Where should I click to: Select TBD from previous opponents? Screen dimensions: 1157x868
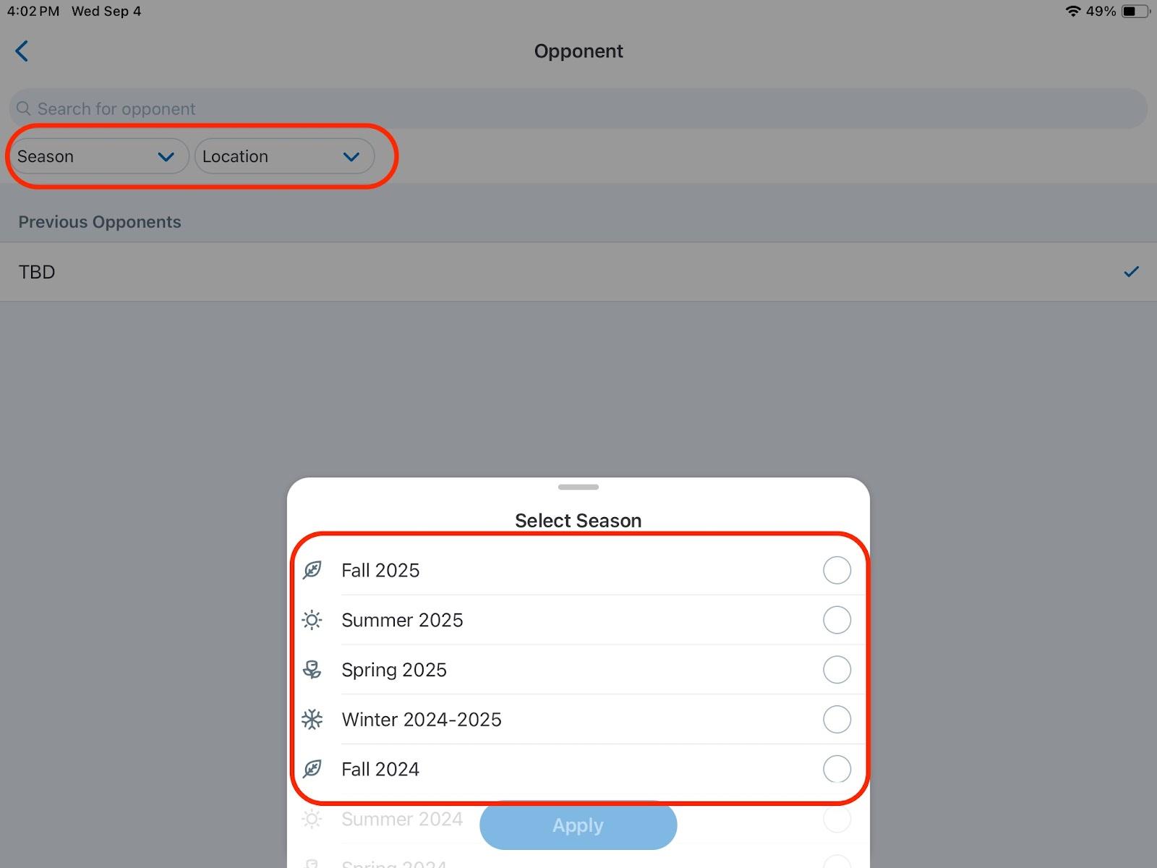click(x=578, y=272)
